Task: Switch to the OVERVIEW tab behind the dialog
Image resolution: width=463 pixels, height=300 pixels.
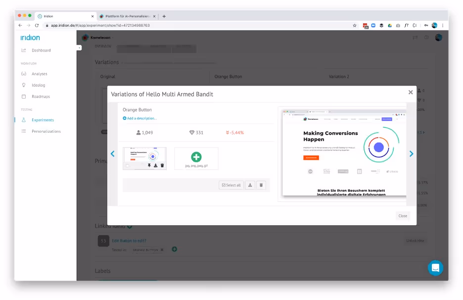Action: point(103,47)
